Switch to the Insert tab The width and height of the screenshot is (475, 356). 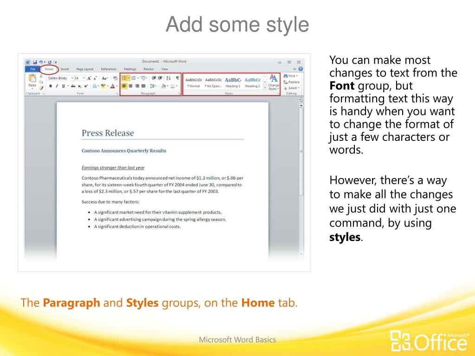64,69
